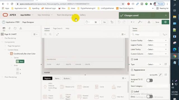This screenshot has height=100, width=179.
Task: Show the Items gallery tab
Action: tap(57, 78)
